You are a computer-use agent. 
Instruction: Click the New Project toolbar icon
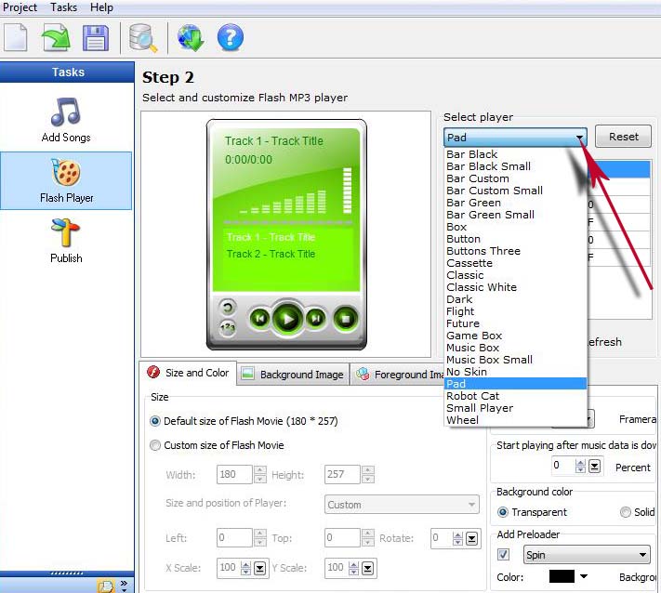tap(16, 38)
